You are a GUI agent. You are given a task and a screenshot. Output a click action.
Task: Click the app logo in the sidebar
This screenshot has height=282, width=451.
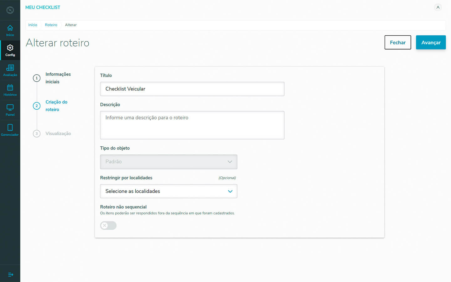pyautogui.click(x=10, y=10)
